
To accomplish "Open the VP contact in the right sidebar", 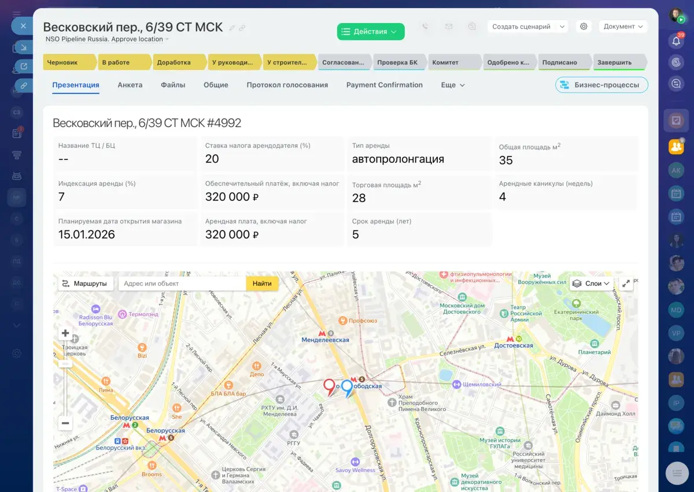I will tap(676, 334).
